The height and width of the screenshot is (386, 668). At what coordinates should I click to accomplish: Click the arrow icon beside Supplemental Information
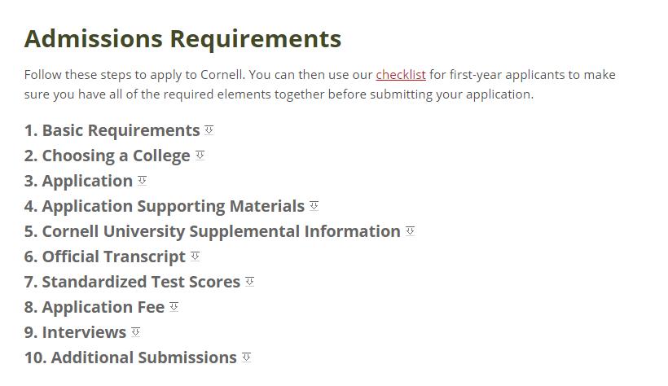410,230
